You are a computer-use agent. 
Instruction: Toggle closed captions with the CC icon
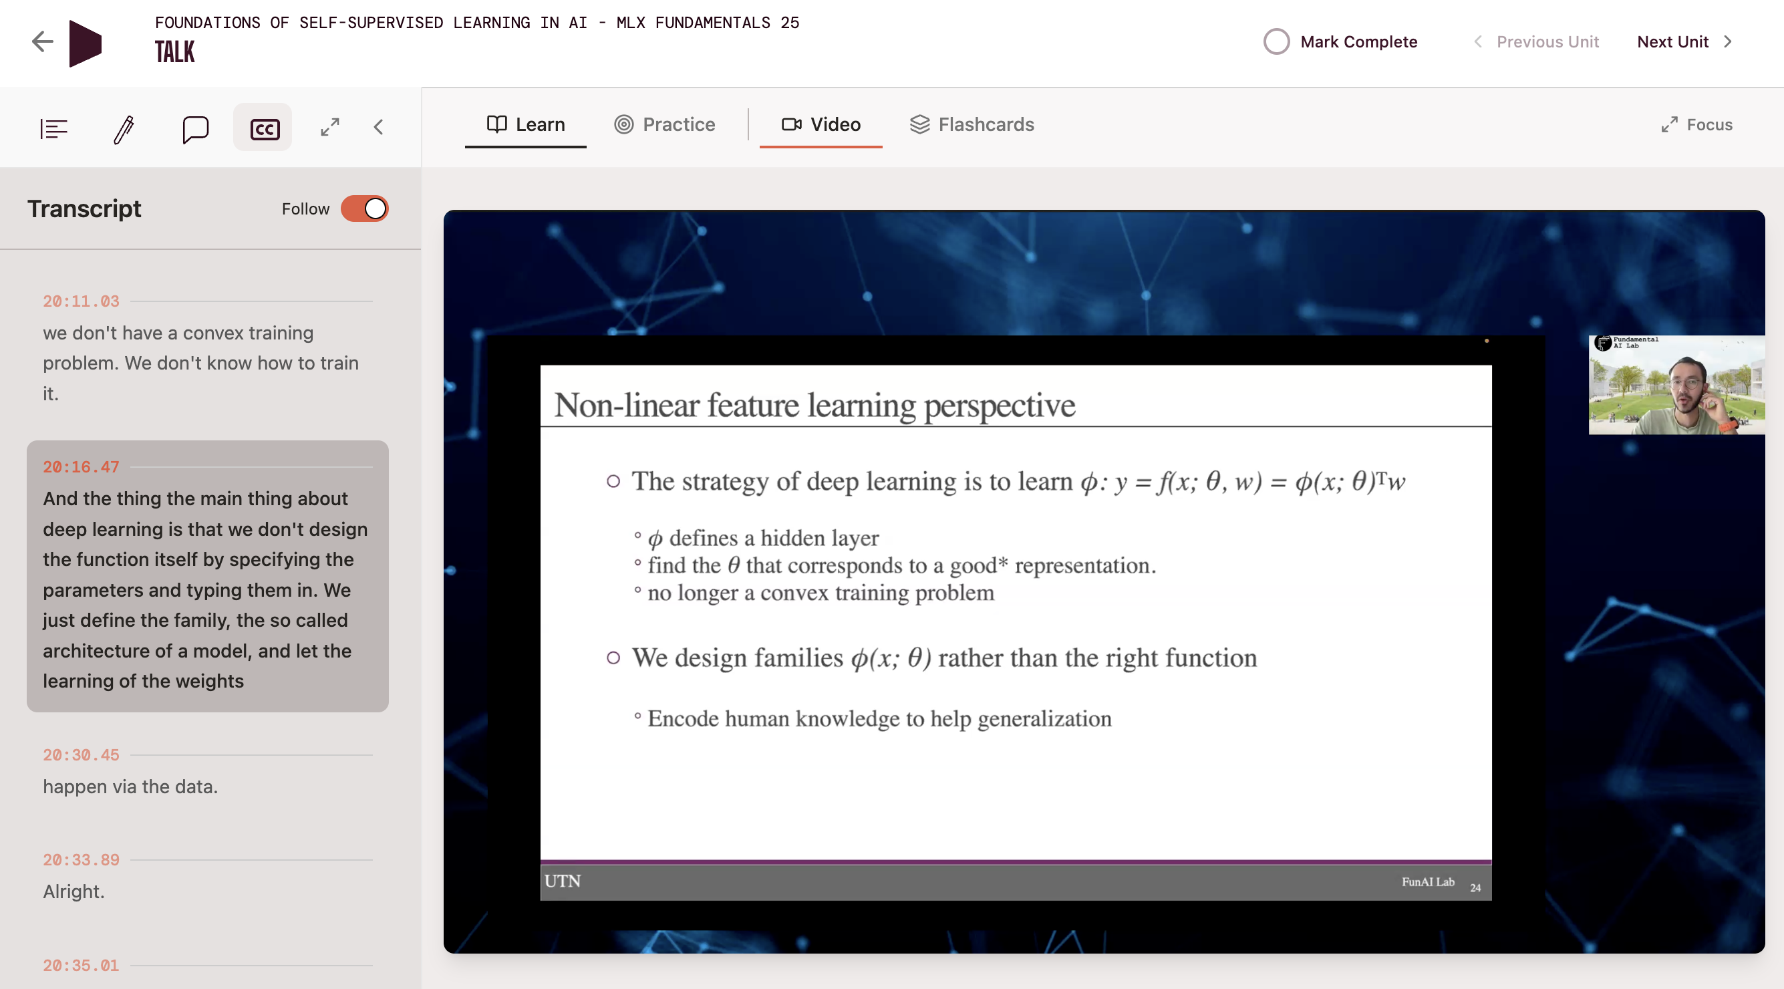[262, 127]
